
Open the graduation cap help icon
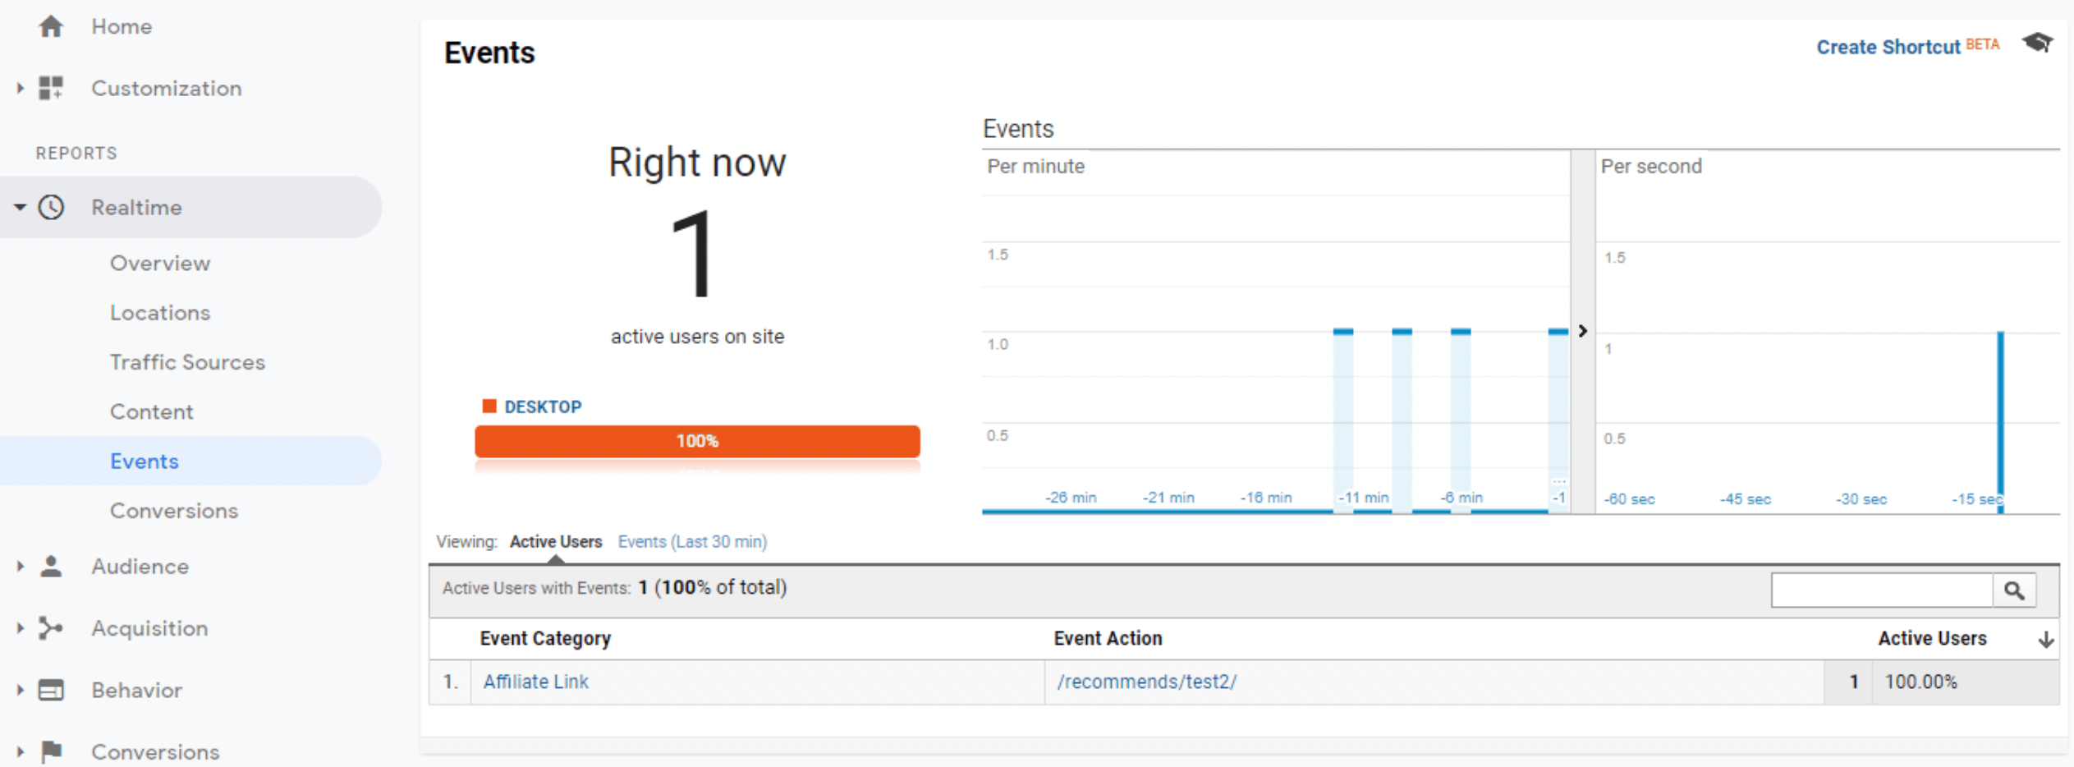pos(2038,43)
